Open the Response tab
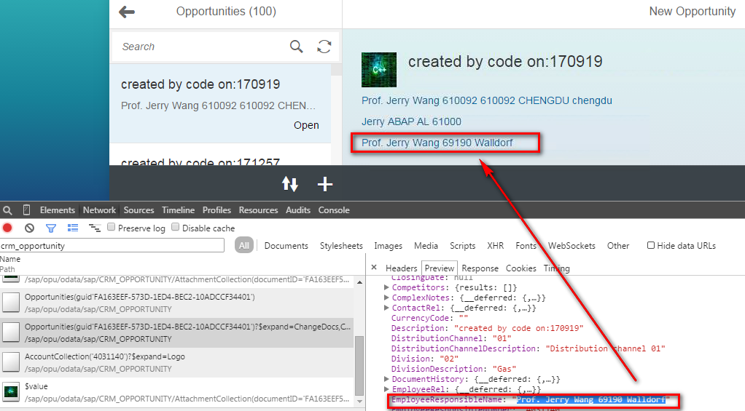Image resolution: width=745 pixels, height=411 pixels. (480, 268)
